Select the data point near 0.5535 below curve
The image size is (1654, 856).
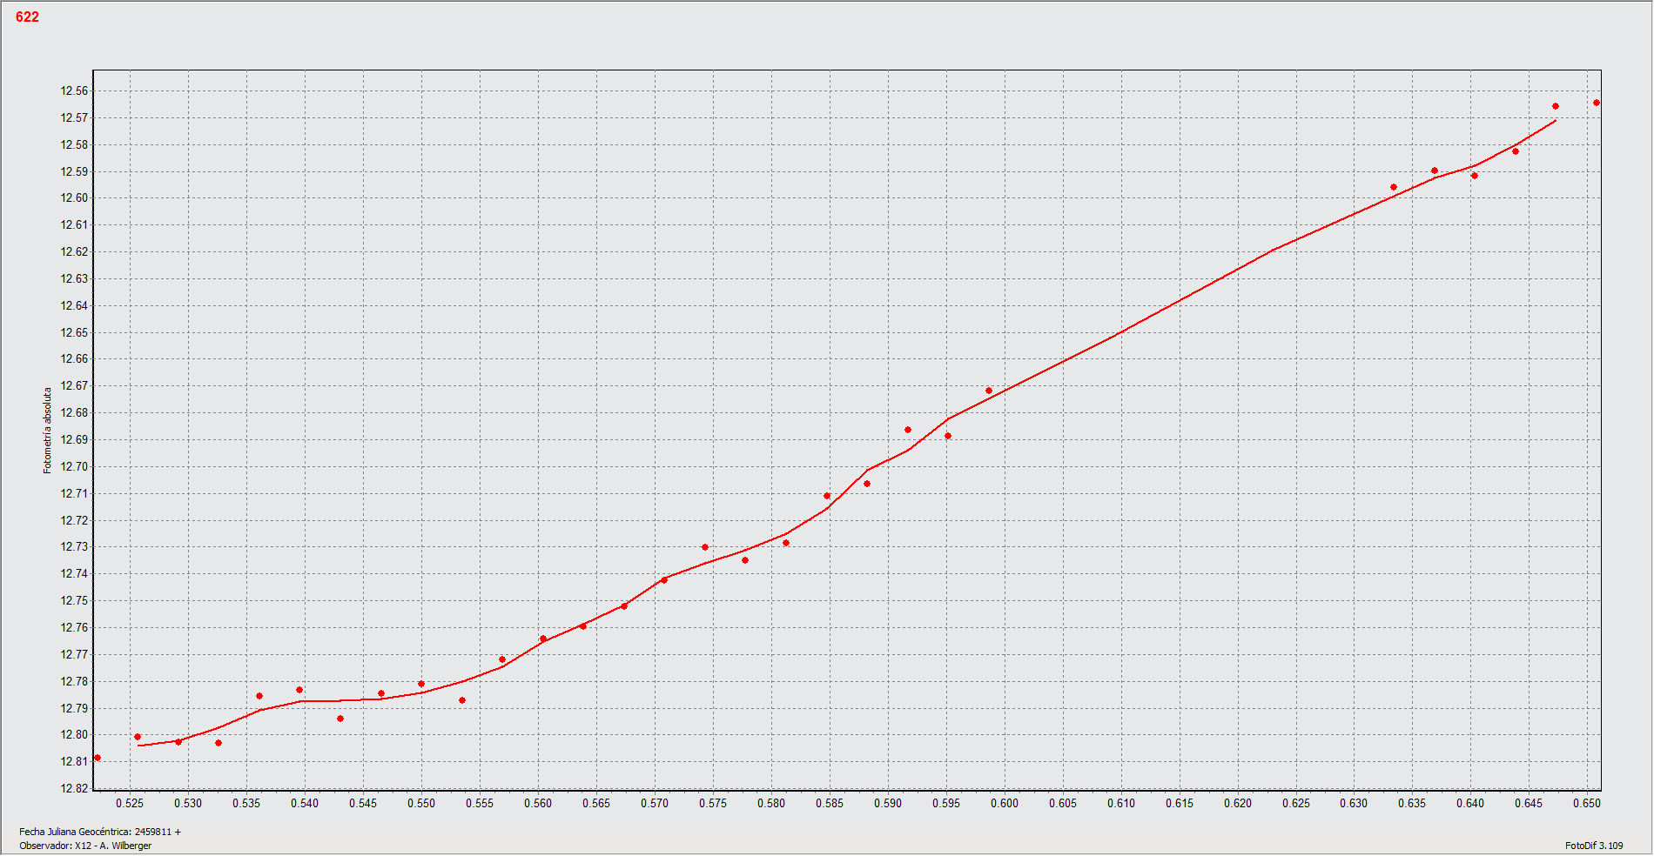coord(462,700)
